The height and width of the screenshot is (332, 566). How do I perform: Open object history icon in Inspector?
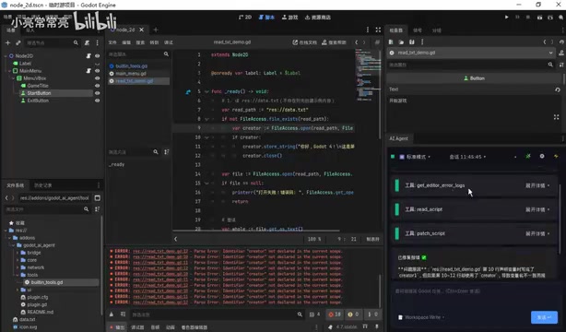pyautogui.click(x=561, y=41)
